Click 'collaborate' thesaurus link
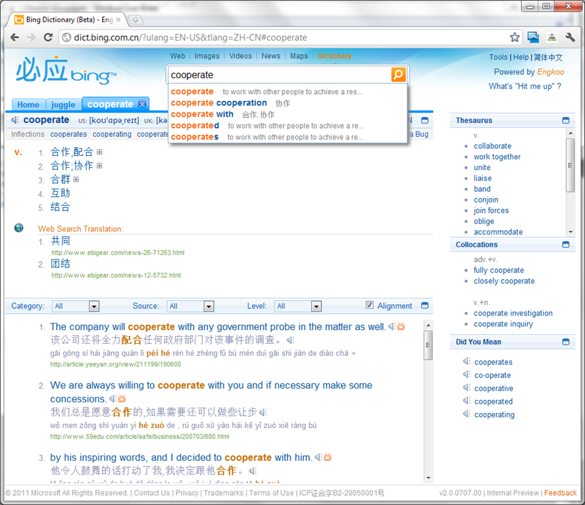 click(492, 146)
